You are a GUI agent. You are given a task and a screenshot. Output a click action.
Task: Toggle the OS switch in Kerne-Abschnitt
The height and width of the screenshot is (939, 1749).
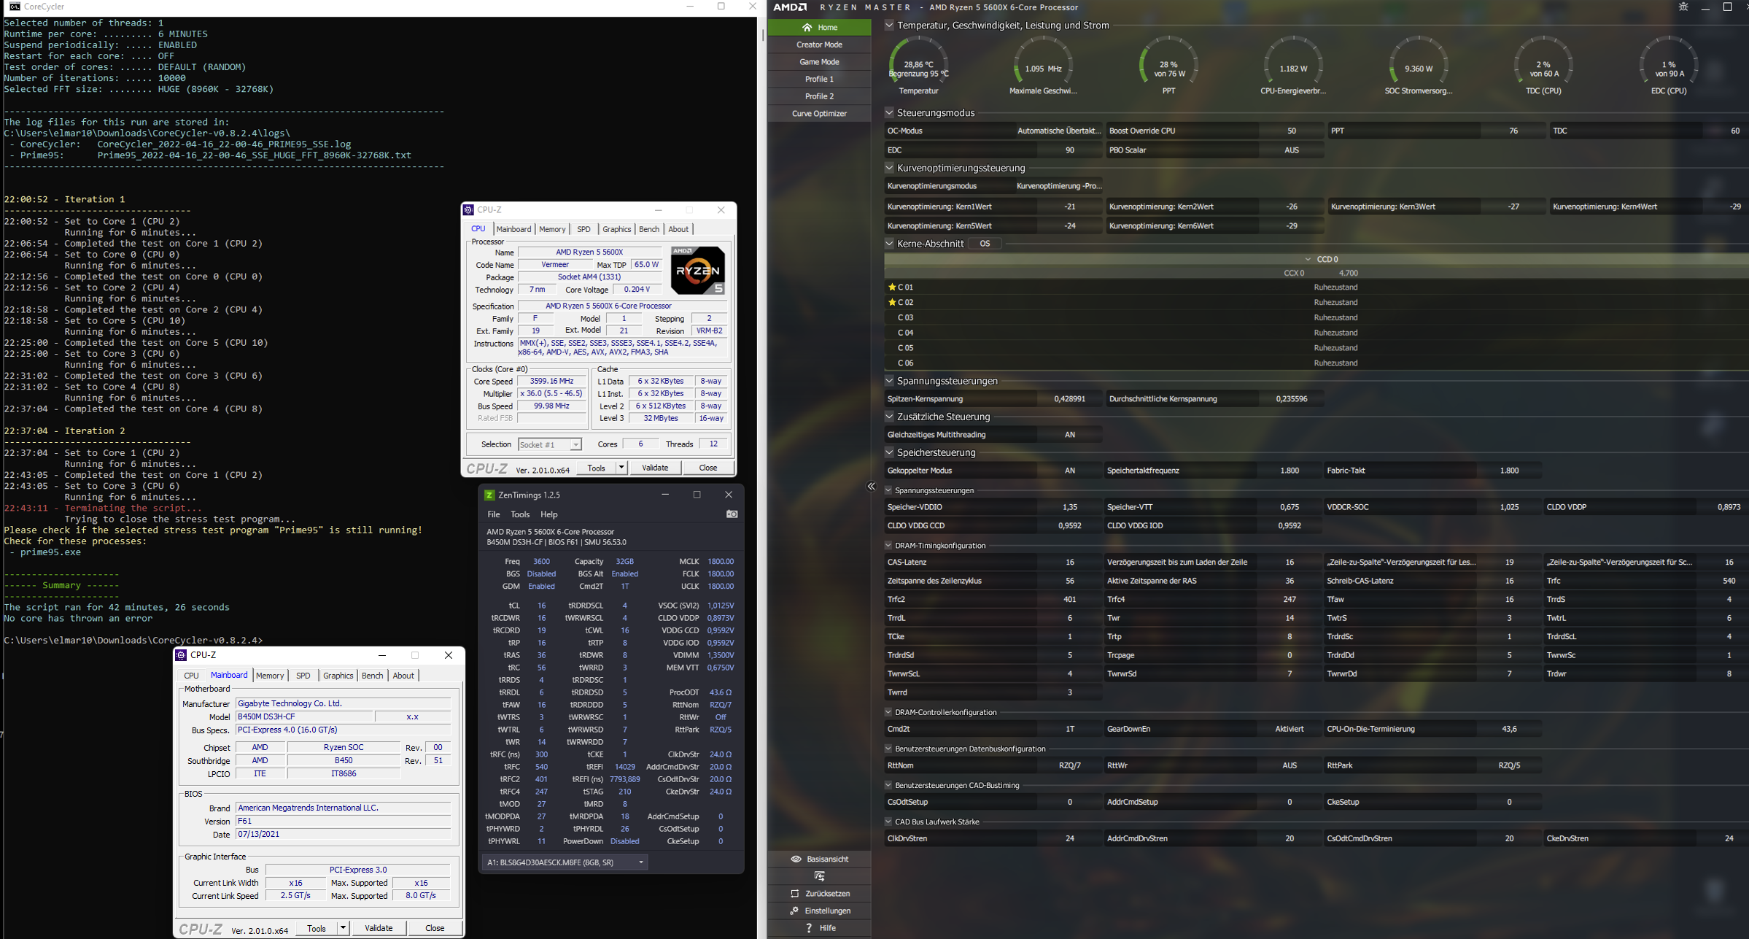pos(985,244)
